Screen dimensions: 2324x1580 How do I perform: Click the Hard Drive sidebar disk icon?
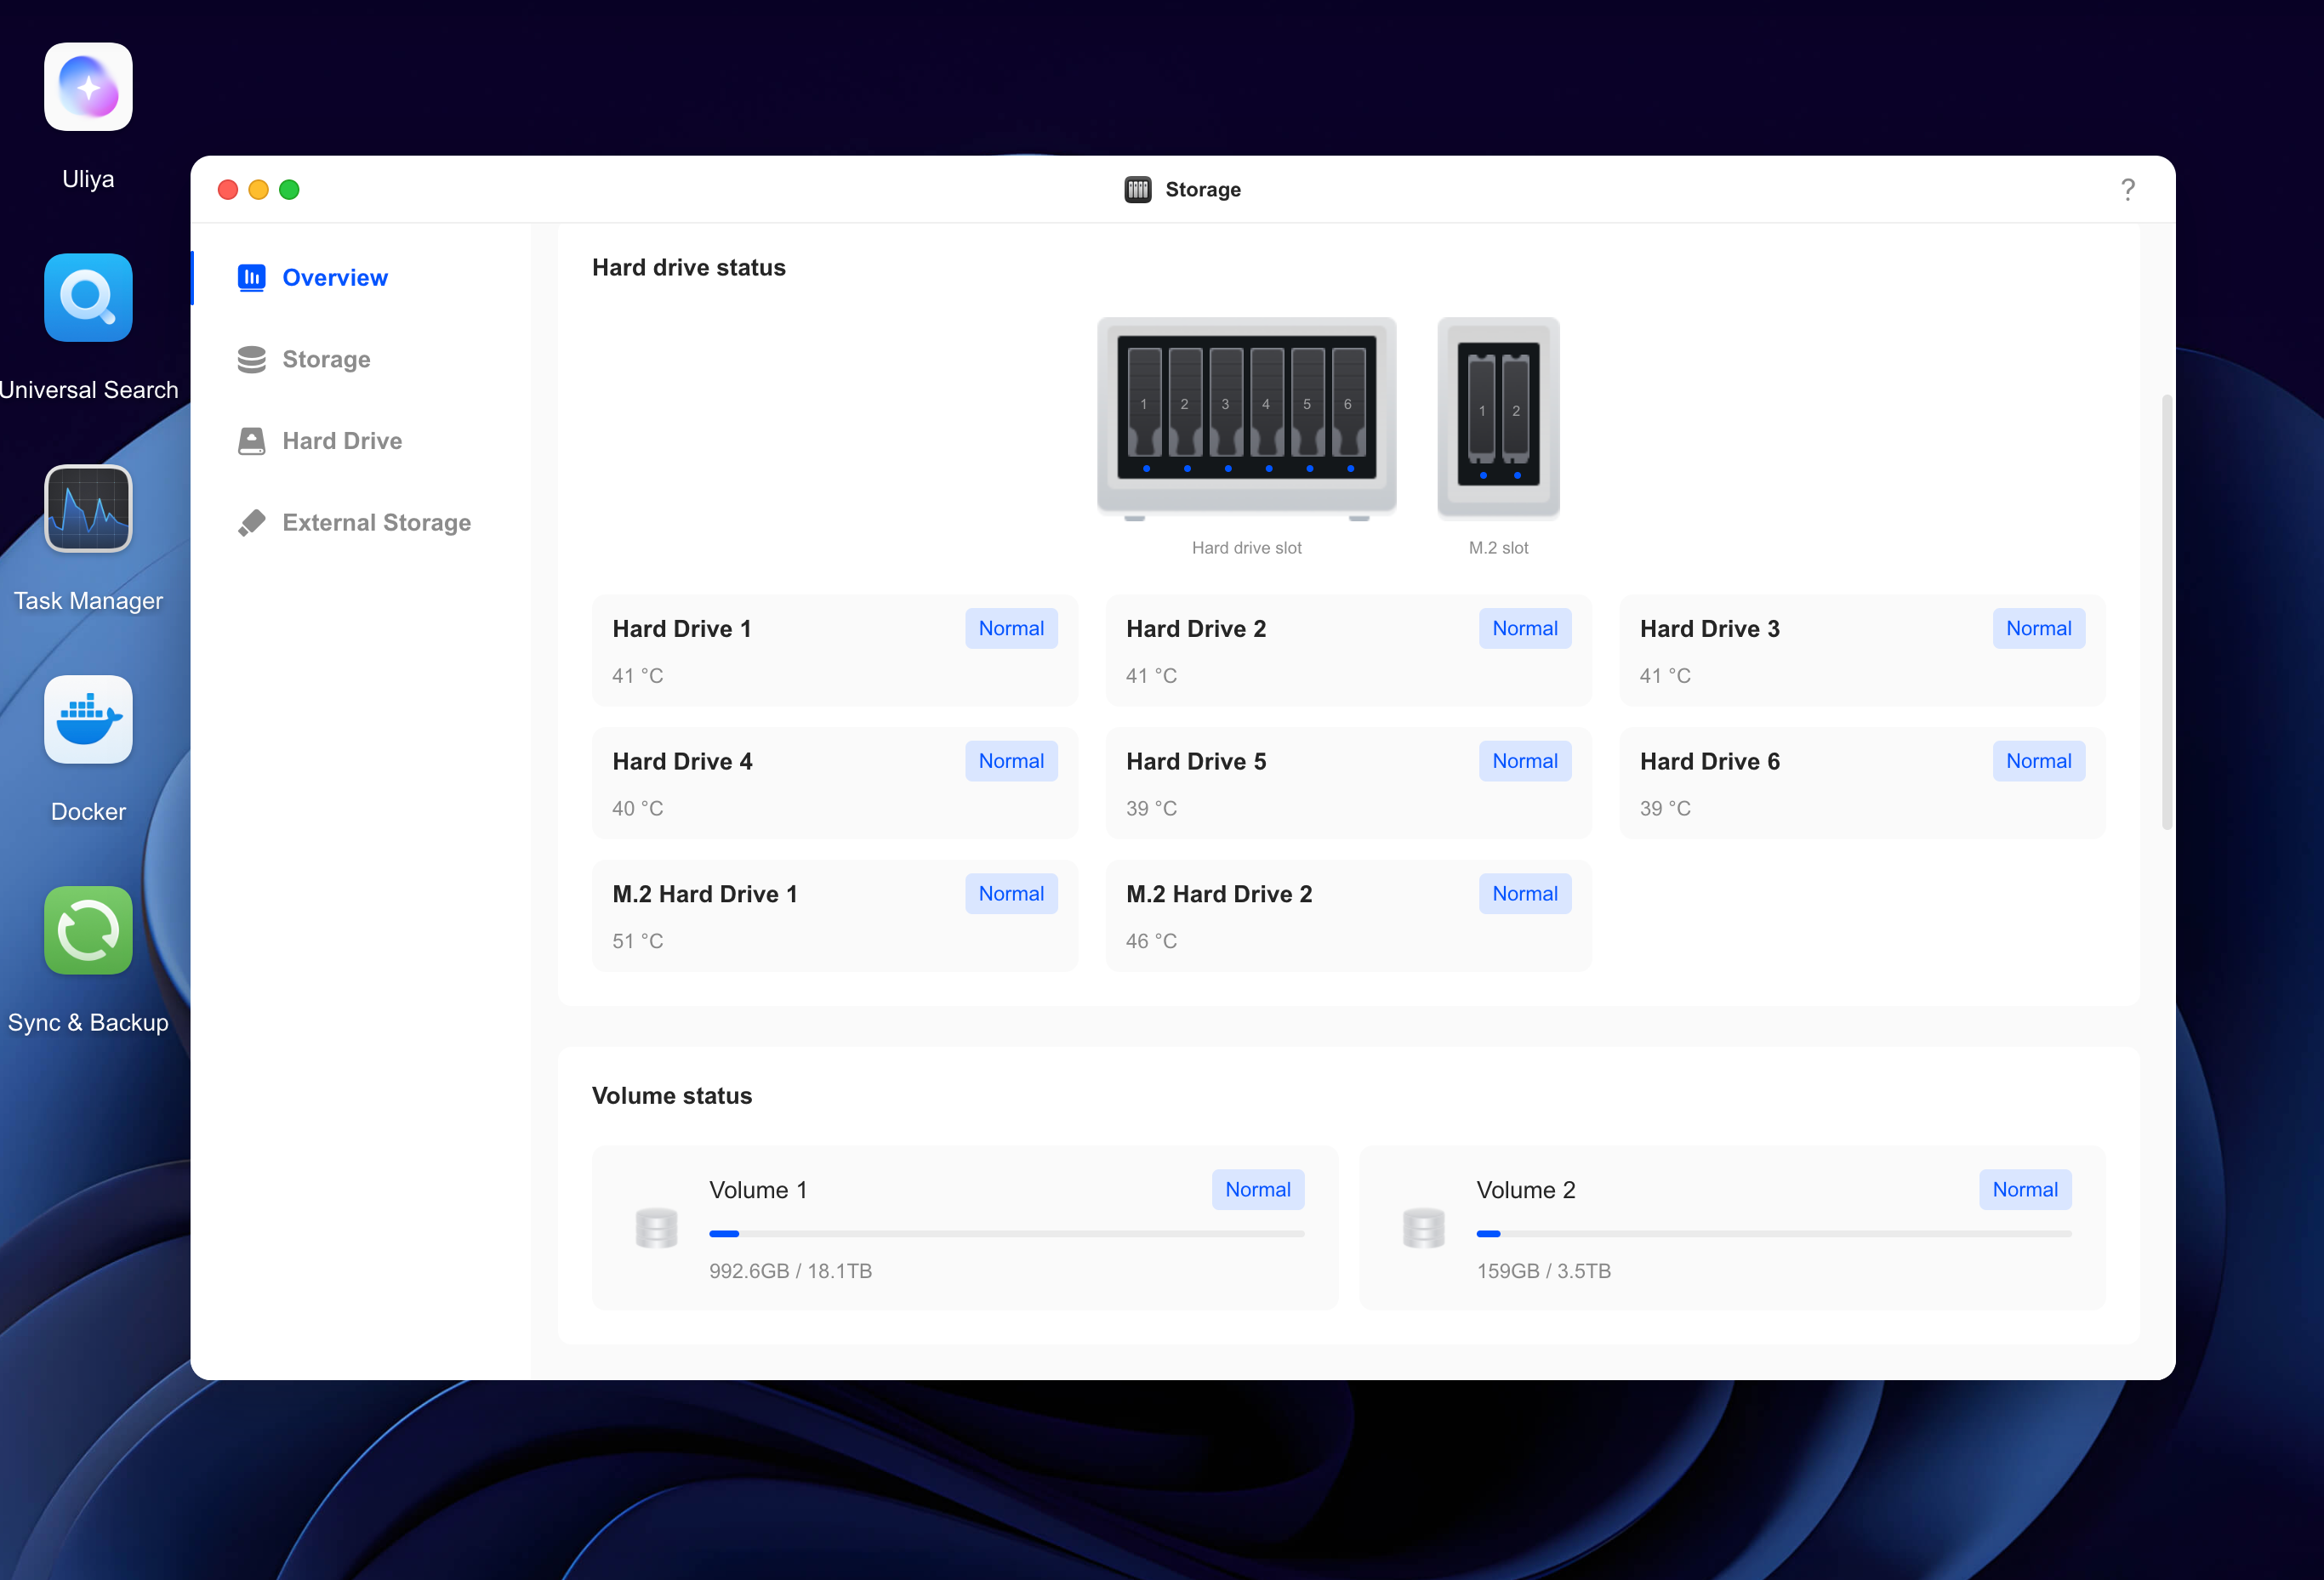coord(251,440)
